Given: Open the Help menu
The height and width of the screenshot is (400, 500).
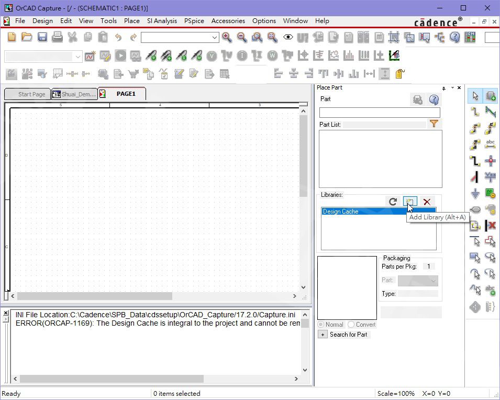Looking at the screenshot, I should [x=322, y=21].
